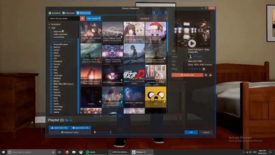
Task: Select the Jake the Dog wallpaper thumbnail
Action: (x=156, y=96)
